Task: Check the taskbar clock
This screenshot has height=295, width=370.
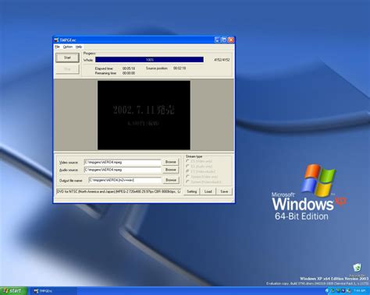Action: point(359,291)
